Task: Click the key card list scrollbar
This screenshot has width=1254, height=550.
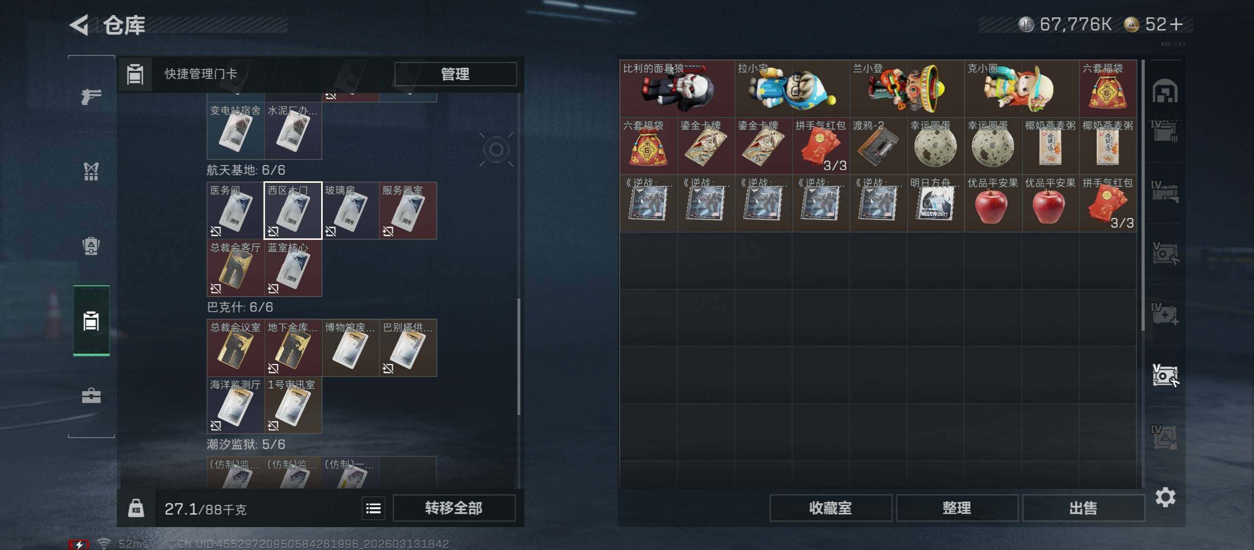Action: coord(519,356)
